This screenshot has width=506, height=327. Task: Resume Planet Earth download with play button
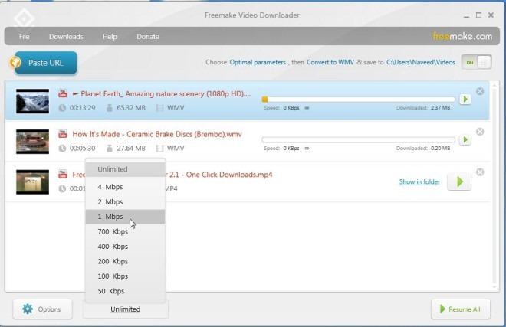coord(465,100)
